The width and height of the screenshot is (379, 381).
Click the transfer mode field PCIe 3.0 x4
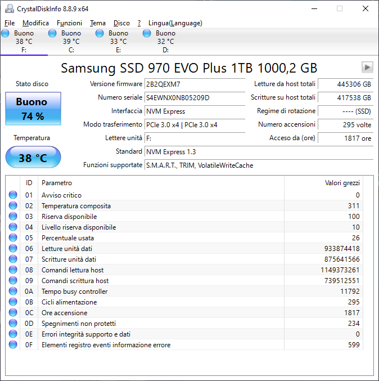(x=195, y=125)
